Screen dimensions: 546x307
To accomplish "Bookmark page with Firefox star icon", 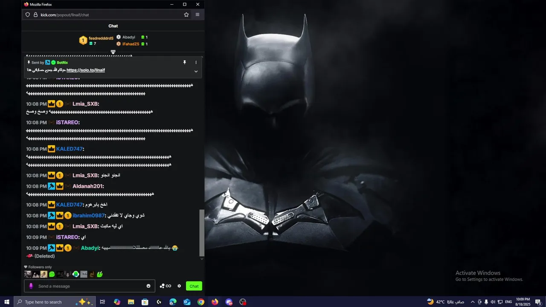I will coord(186,14).
